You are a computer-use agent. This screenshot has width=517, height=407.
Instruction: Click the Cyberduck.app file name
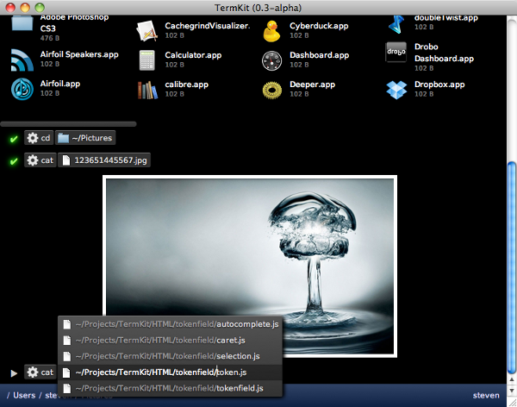point(319,26)
